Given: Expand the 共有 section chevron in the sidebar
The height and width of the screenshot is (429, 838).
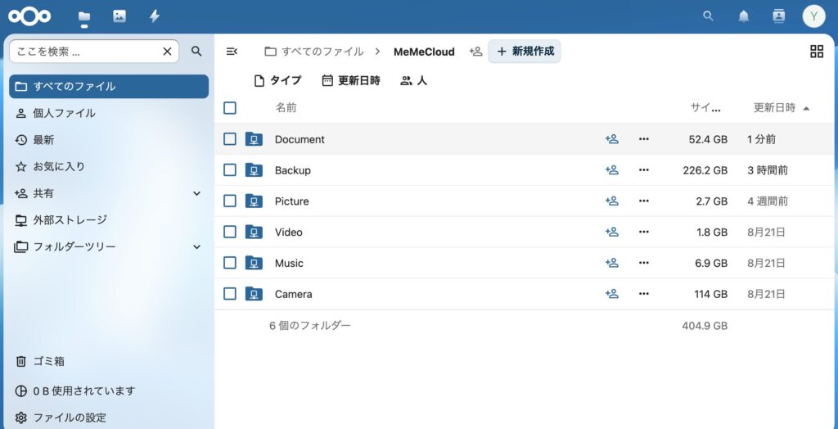Looking at the screenshot, I should click(x=196, y=193).
